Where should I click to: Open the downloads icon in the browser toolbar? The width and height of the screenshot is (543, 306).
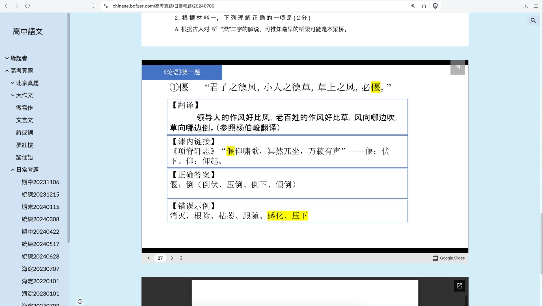[x=525, y=6]
